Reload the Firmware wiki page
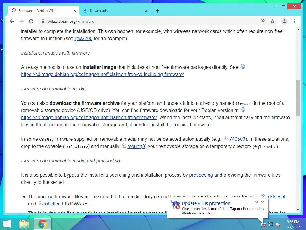 [31, 21]
